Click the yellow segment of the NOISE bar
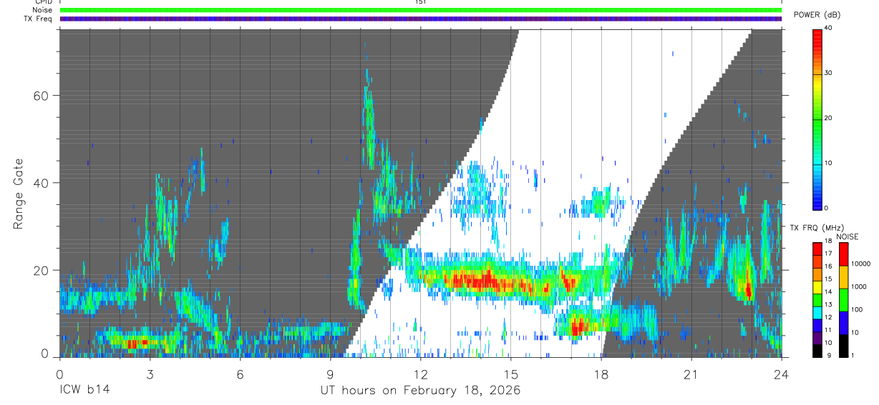This screenshot has width=879, height=405. pyautogui.click(x=843, y=276)
